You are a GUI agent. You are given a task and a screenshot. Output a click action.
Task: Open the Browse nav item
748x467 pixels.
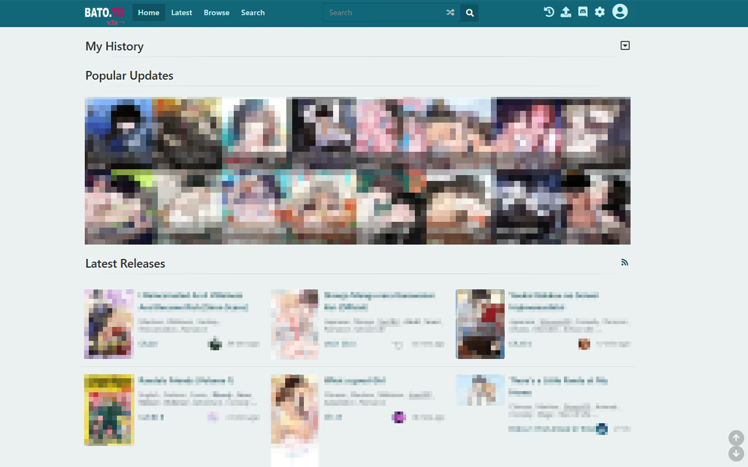tap(216, 12)
